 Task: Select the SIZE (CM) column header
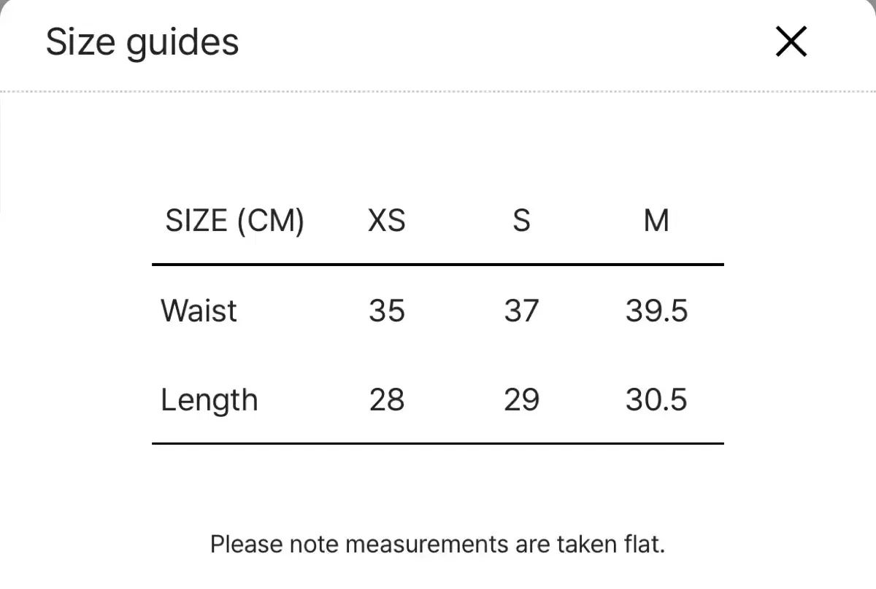coord(234,220)
